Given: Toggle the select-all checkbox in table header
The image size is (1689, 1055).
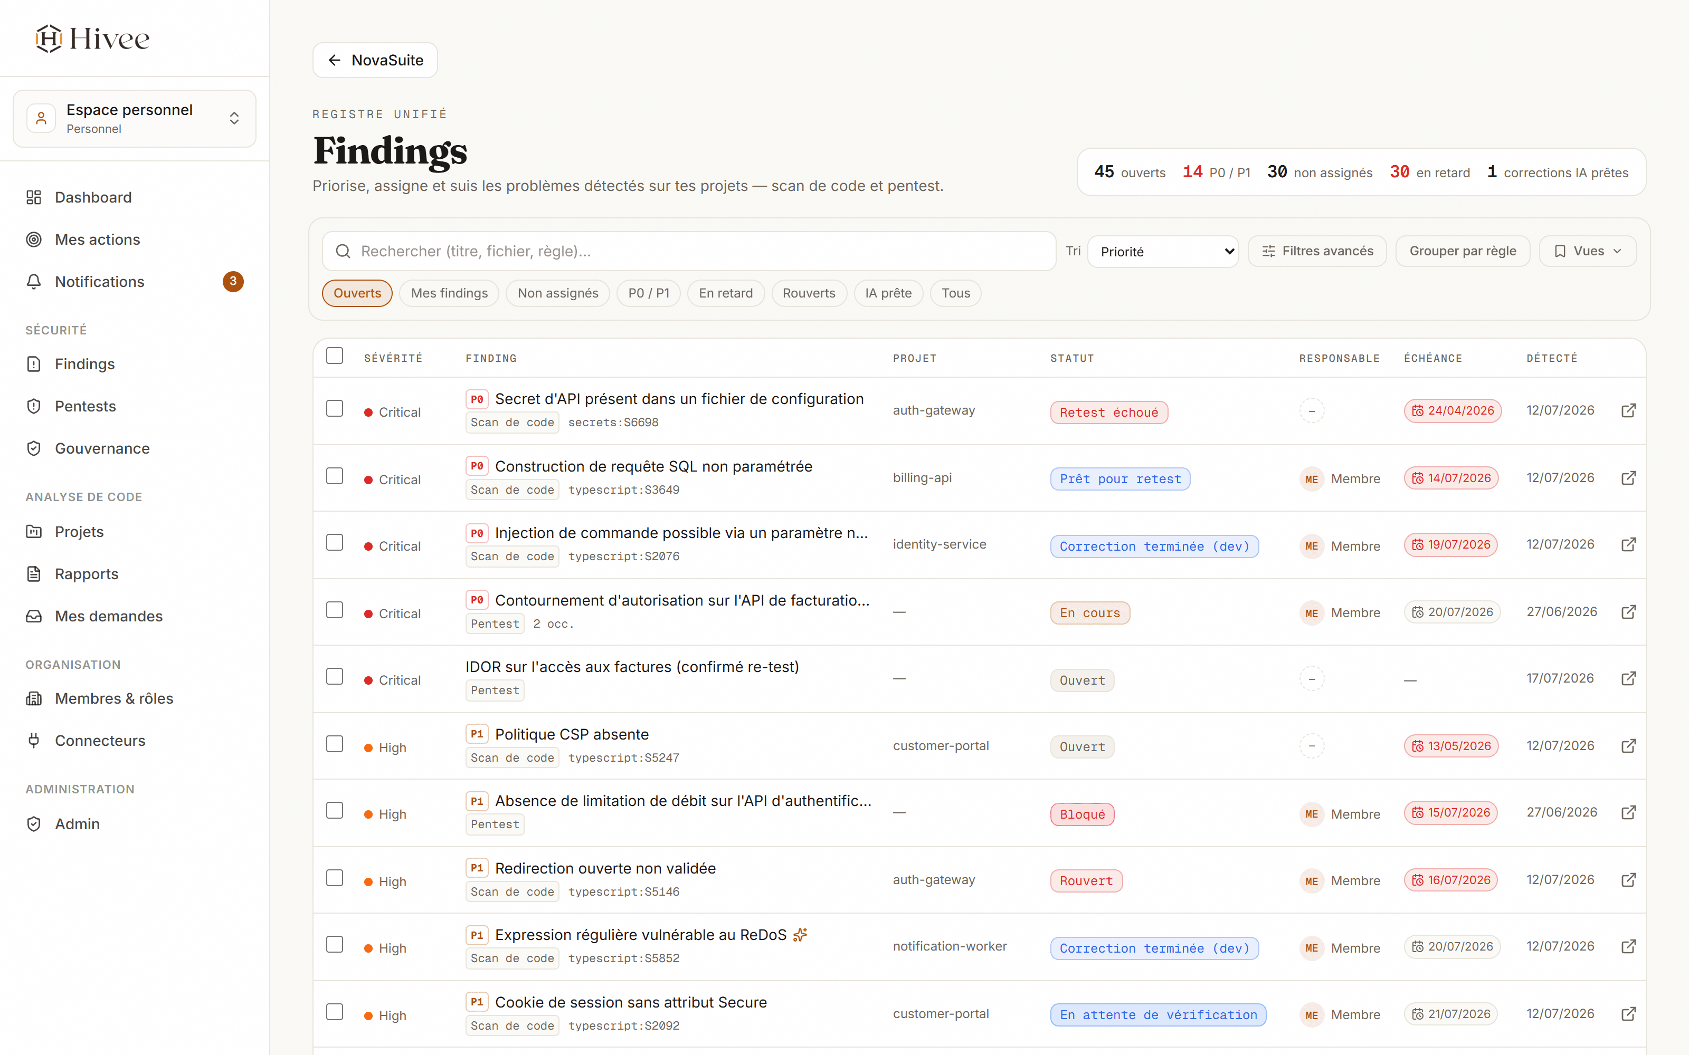Looking at the screenshot, I should click(x=335, y=356).
